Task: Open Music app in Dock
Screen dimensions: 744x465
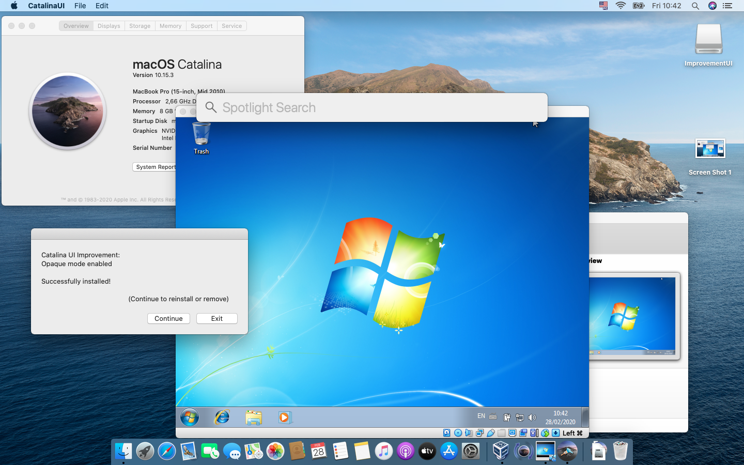Action: click(x=384, y=451)
